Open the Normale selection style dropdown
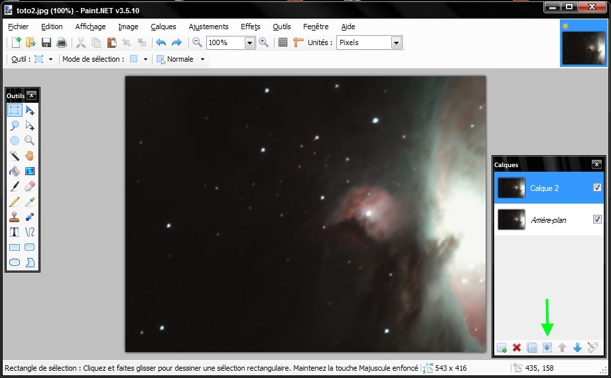 [202, 59]
